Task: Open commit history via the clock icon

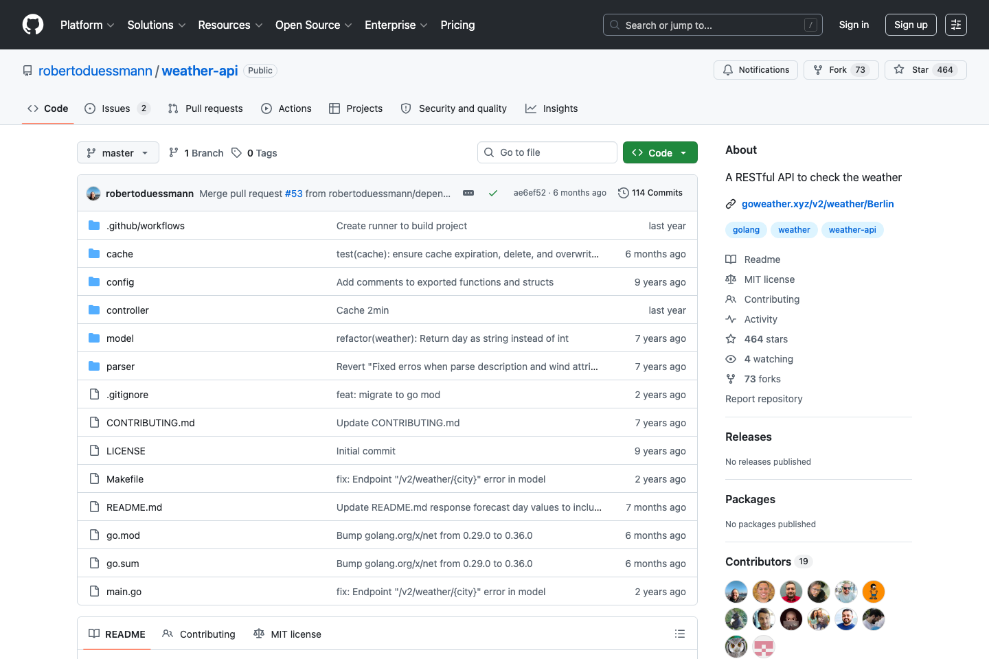Action: [623, 193]
